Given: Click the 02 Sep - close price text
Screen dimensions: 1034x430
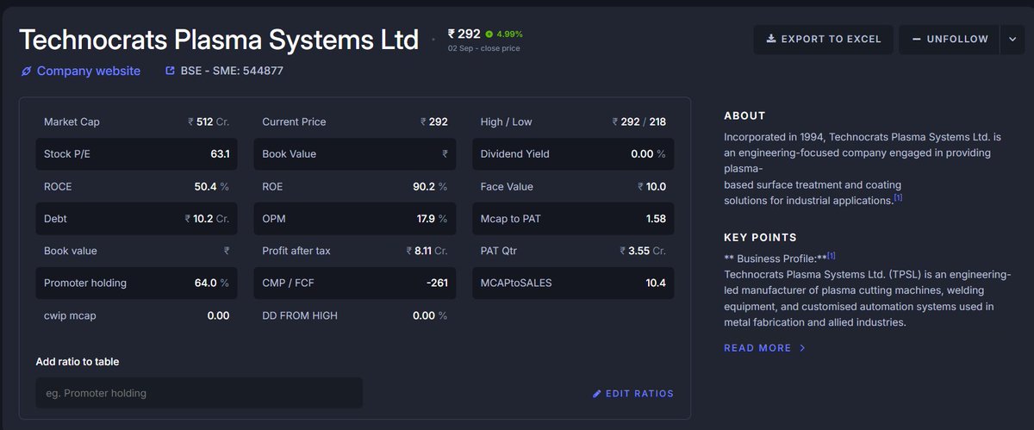Looking at the screenshot, I should click(x=483, y=48).
